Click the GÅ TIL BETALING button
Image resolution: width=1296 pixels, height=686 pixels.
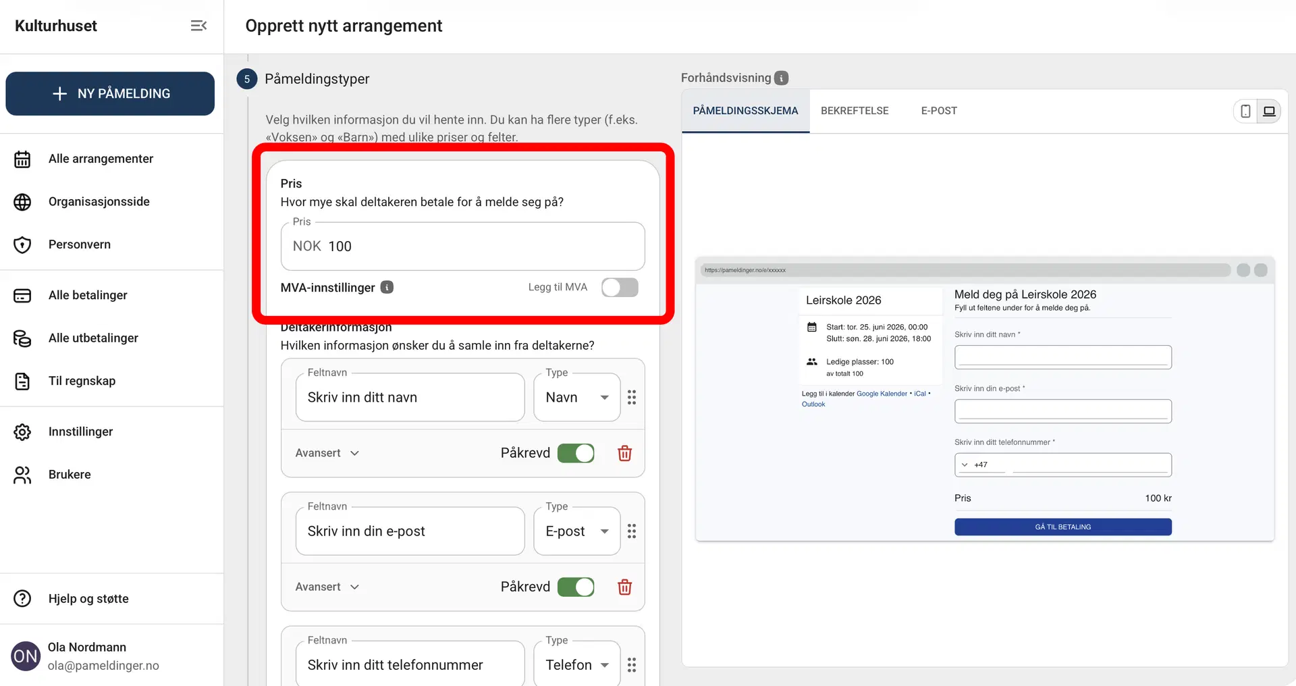[1062, 527]
